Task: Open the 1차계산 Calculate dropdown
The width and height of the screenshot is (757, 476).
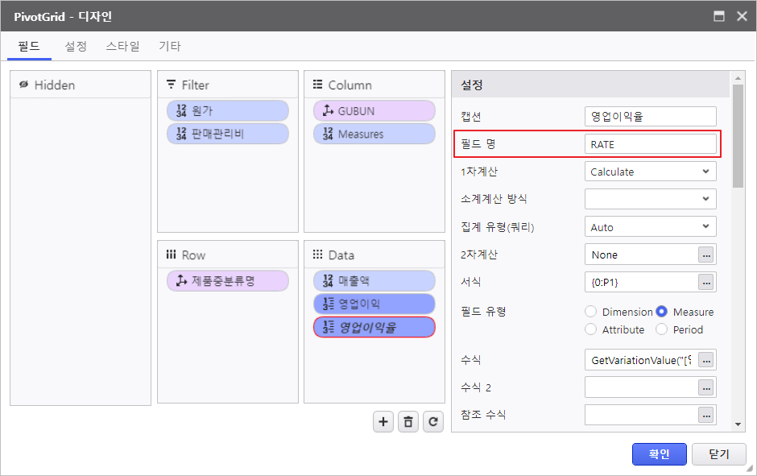Action: pyautogui.click(x=651, y=172)
